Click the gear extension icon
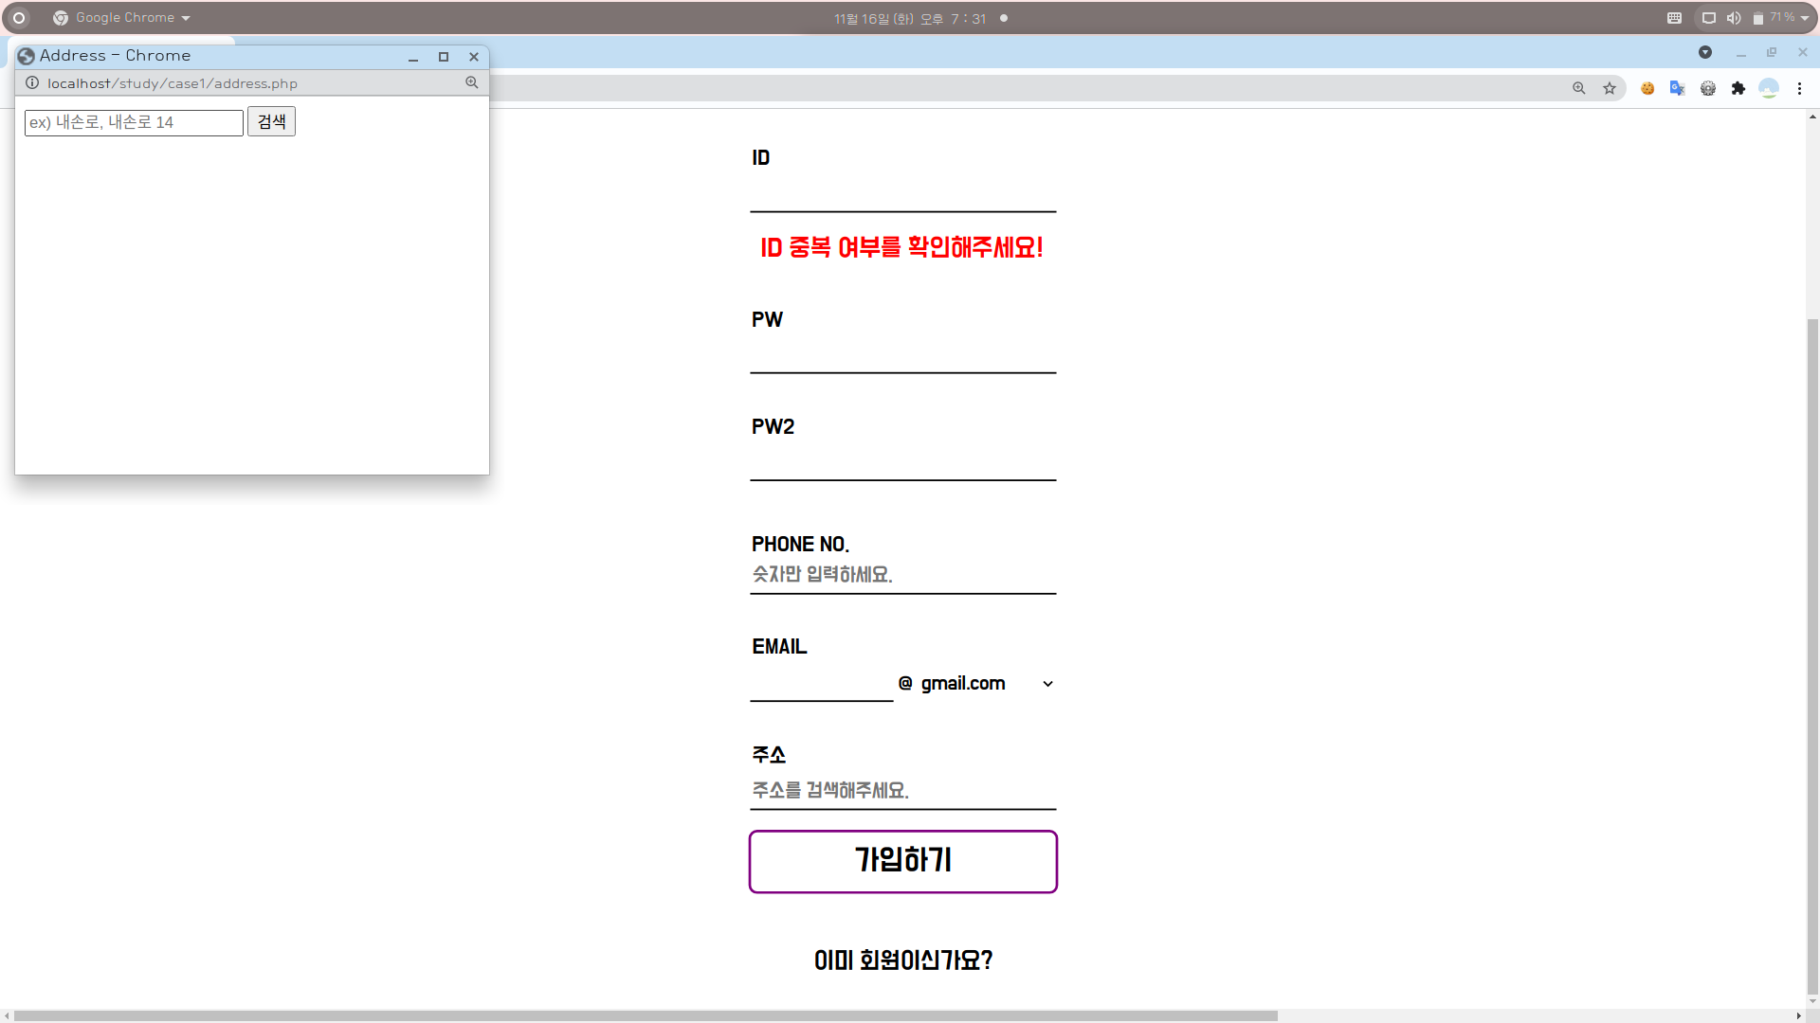This screenshot has height=1023, width=1820. [1707, 88]
